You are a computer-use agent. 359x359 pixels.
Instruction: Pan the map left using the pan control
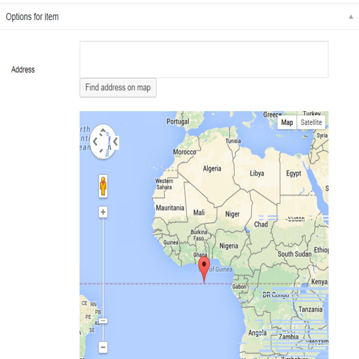(95, 142)
